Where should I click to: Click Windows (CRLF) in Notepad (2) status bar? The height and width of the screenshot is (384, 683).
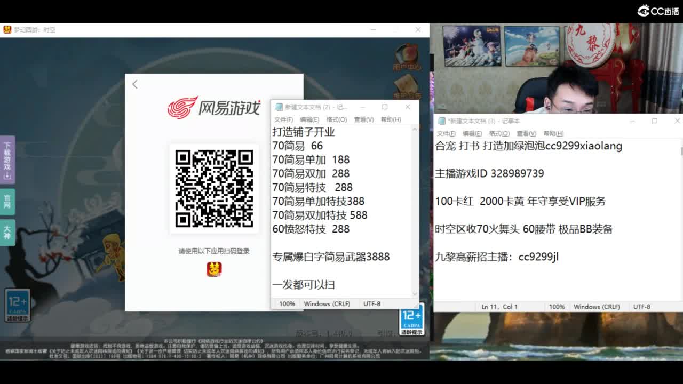pyautogui.click(x=327, y=303)
